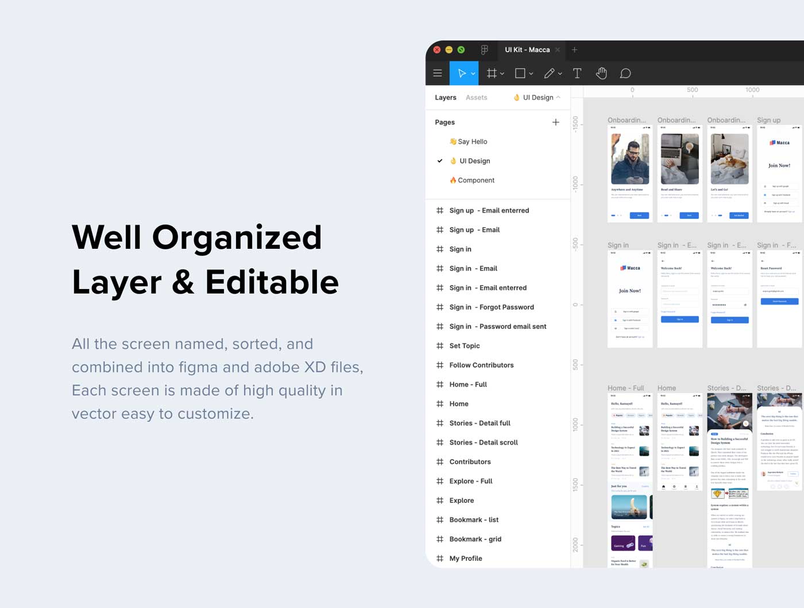Switch to the Layers tab
The image size is (804, 608).
(446, 98)
